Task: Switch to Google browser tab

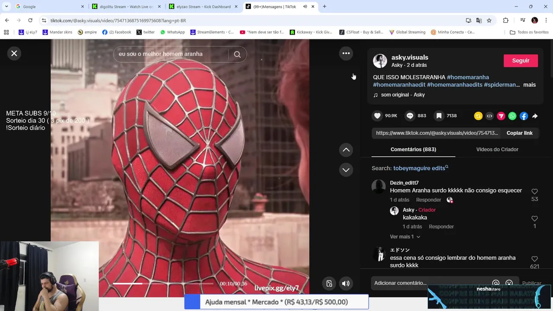Action: 49,6
